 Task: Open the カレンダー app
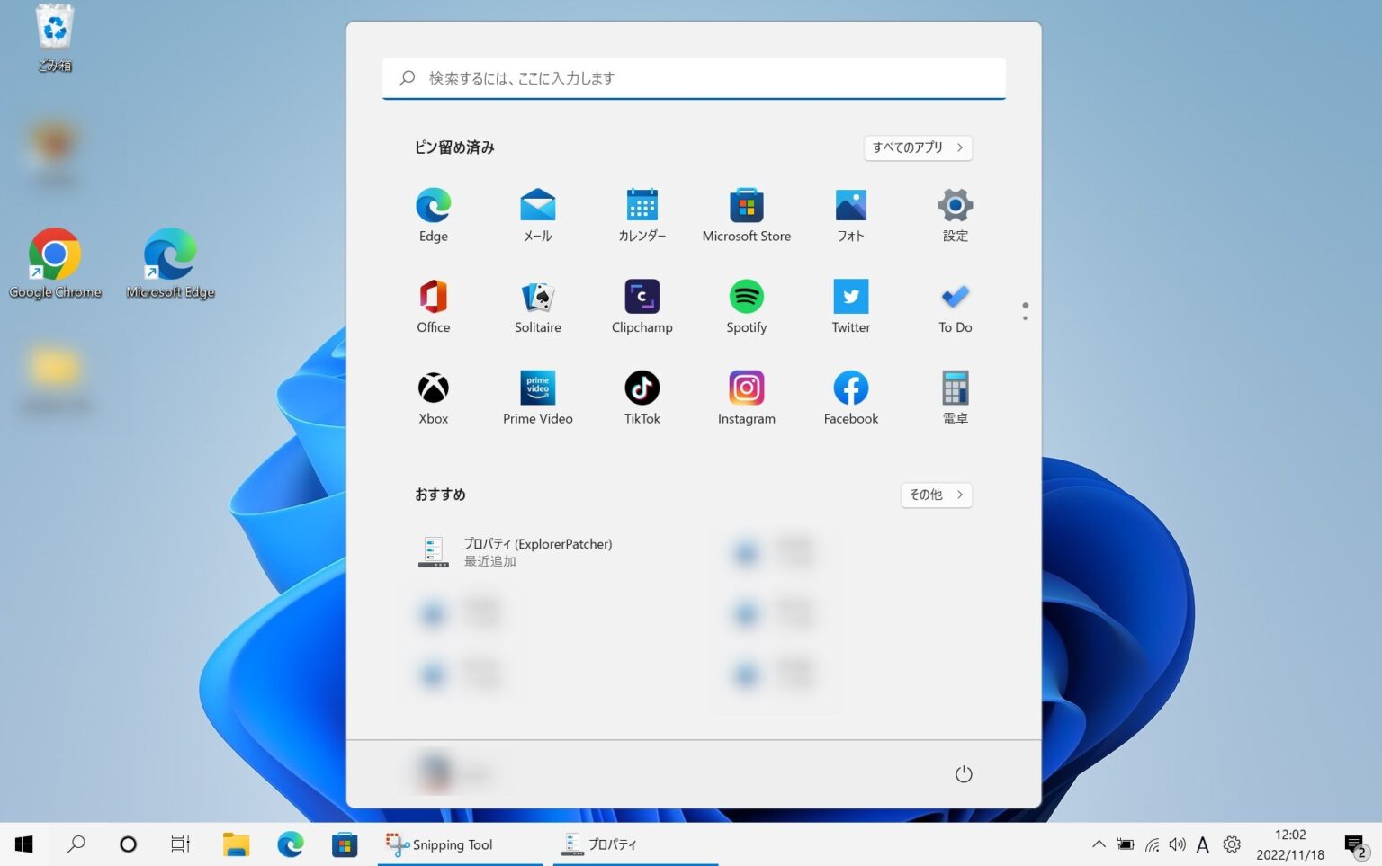tap(642, 214)
